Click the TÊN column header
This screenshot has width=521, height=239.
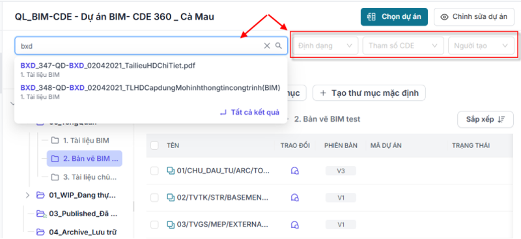173,146
